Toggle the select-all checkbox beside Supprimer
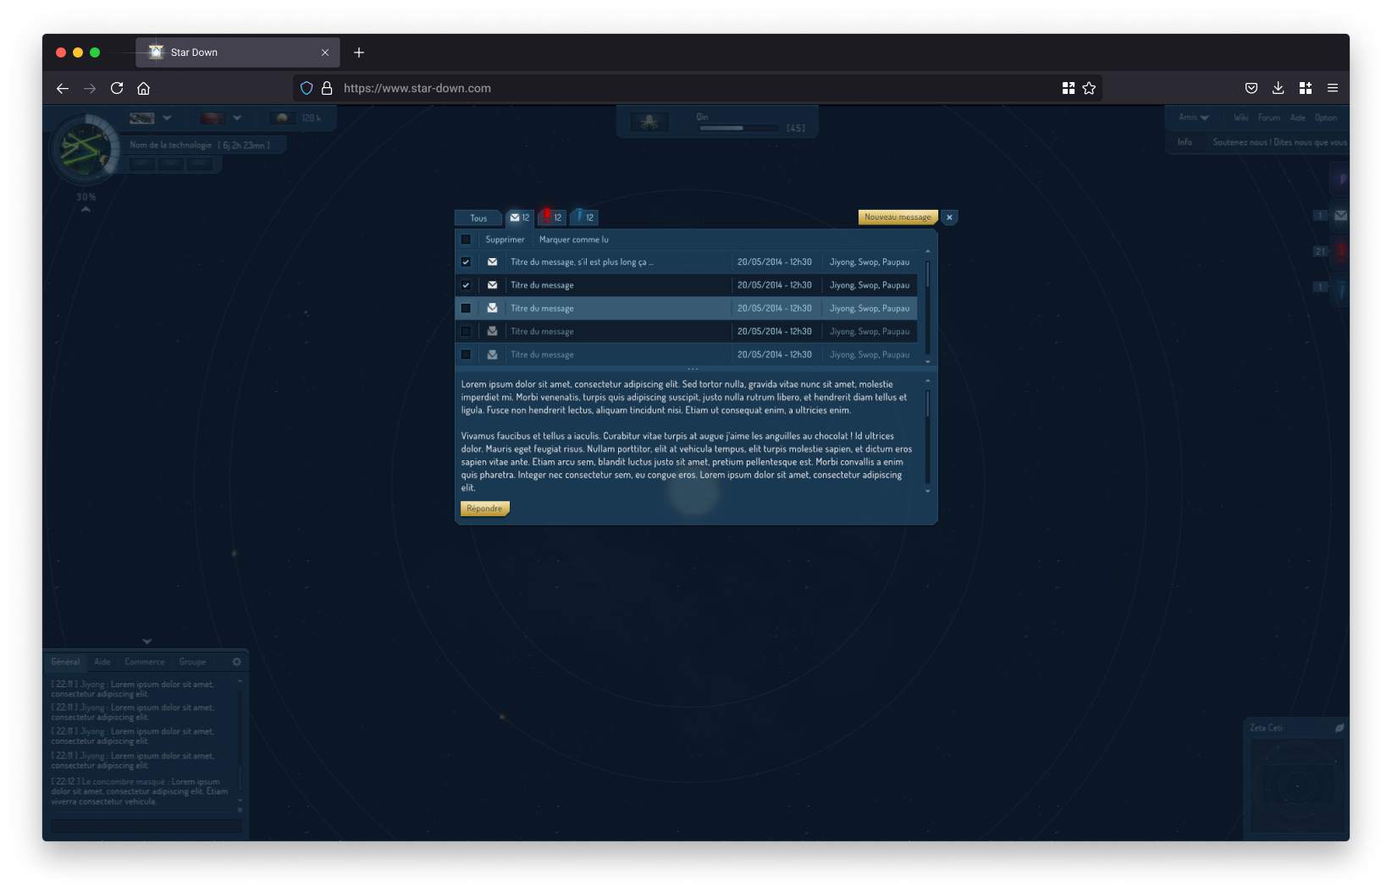 [466, 240]
